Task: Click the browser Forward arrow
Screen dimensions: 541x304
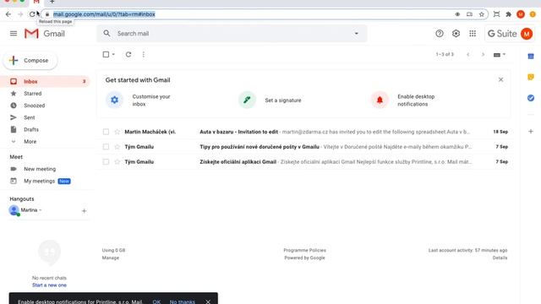Action: point(20,14)
